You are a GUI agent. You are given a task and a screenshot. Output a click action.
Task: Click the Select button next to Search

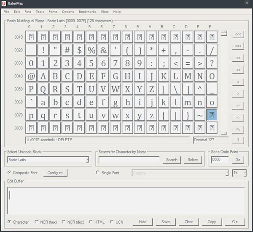[193, 160]
